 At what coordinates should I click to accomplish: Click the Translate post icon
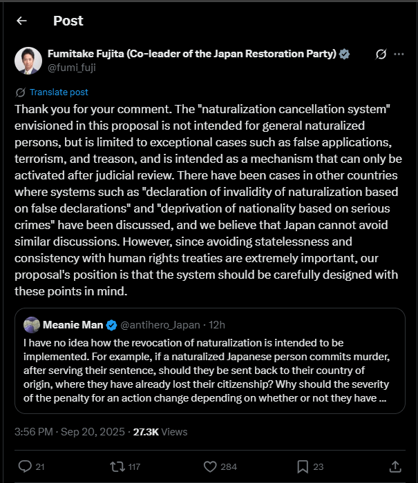[20, 92]
